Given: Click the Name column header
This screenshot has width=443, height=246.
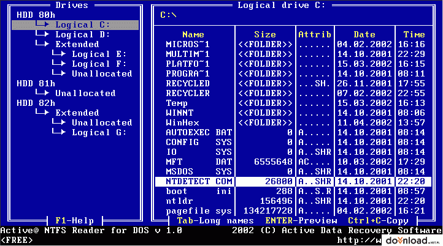Looking at the screenshot, I should [x=193, y=34].
